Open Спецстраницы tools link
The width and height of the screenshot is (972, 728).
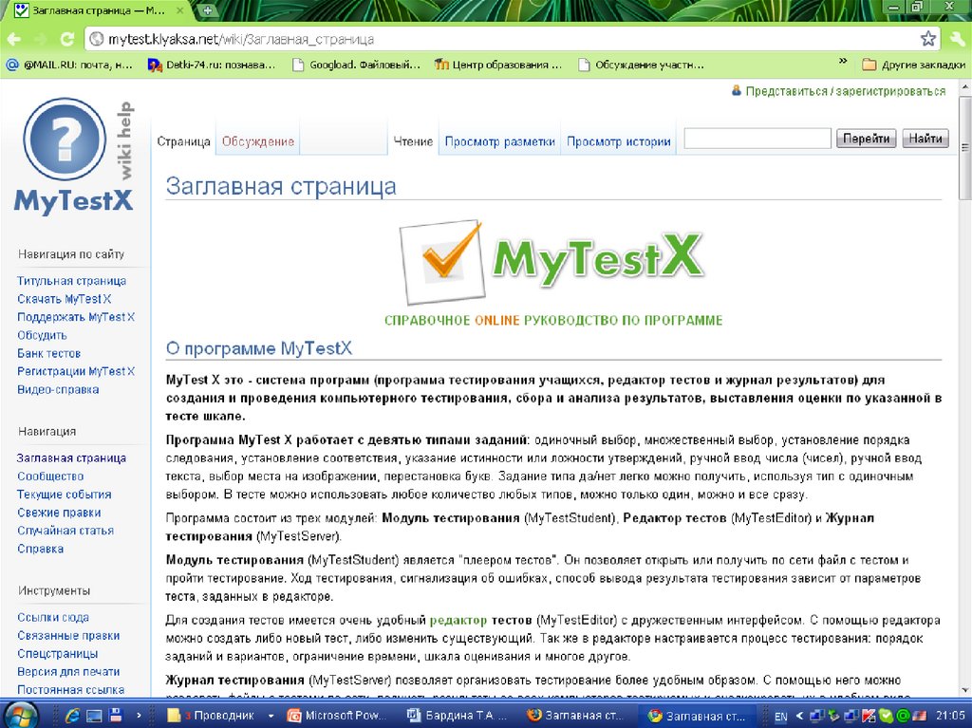pos(58,654)
